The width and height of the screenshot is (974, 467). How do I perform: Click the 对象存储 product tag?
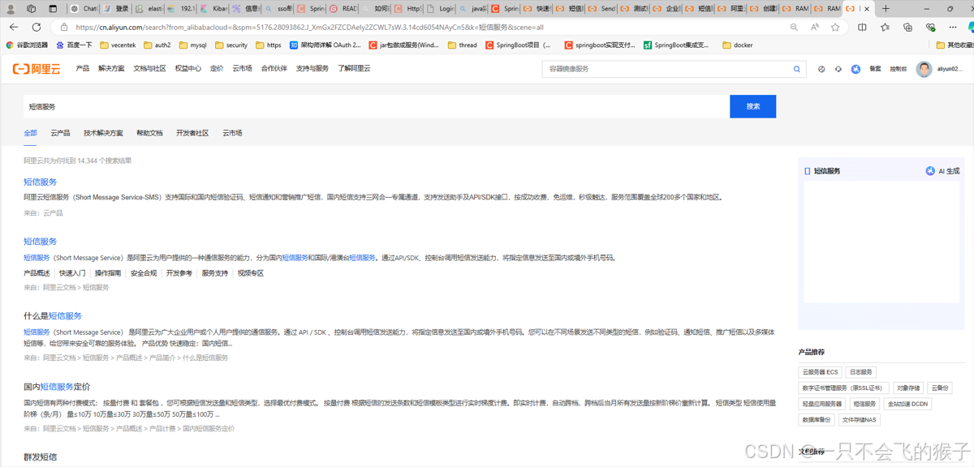(x=908, y=388)
